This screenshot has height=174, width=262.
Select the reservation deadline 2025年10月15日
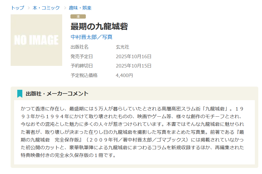[x=133, y=66]
